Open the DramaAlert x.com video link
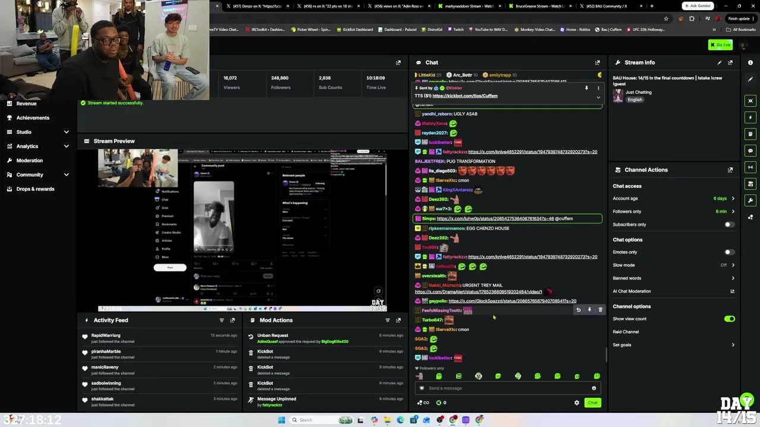This screenshot has width=760, height=427. tap(479, 292)
